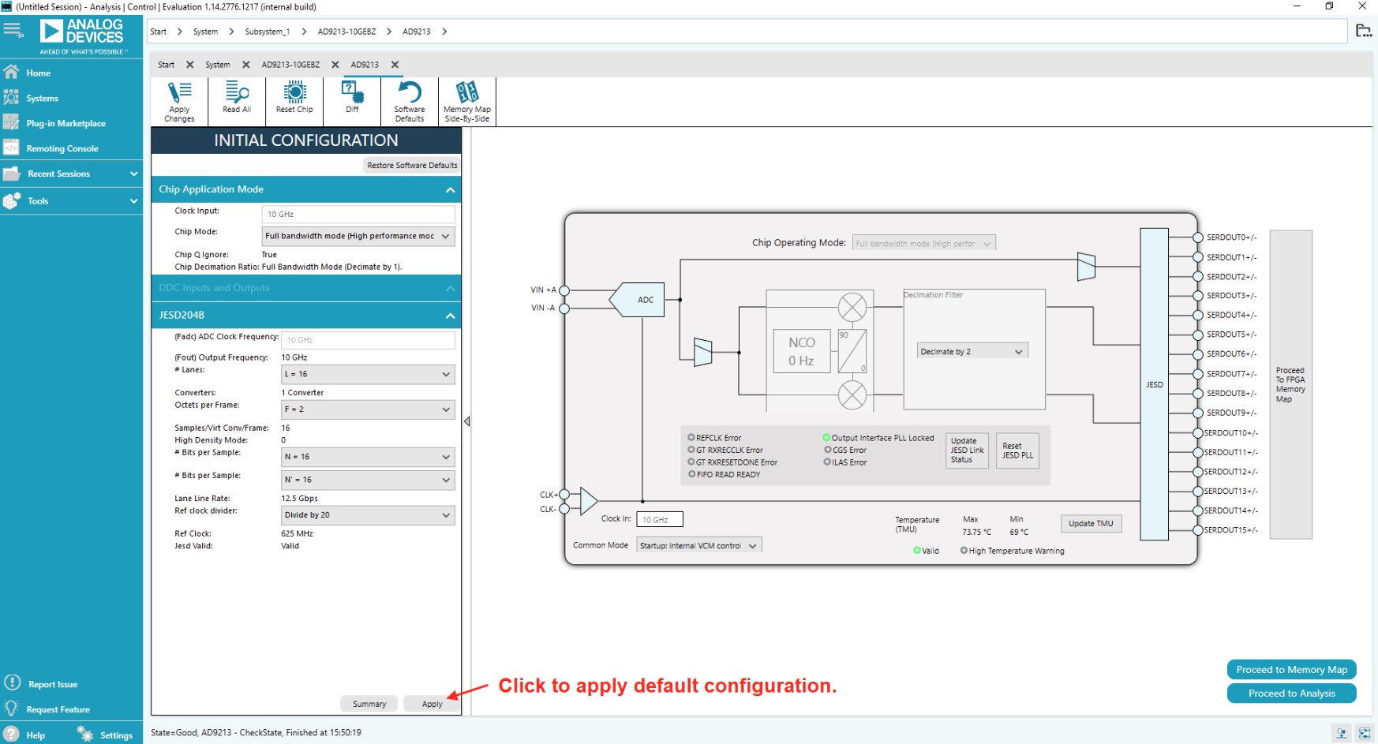Image resolution: width=1378 pixels, height=744 pixels.
Task: Open Memory Map Side-By-Side view
Action: 466,101
